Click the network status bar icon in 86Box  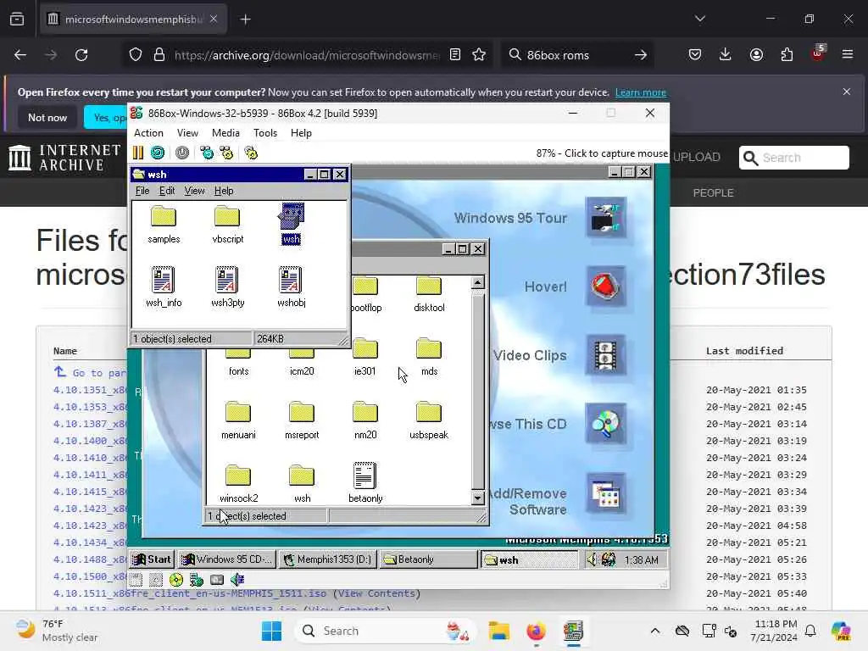197,580
